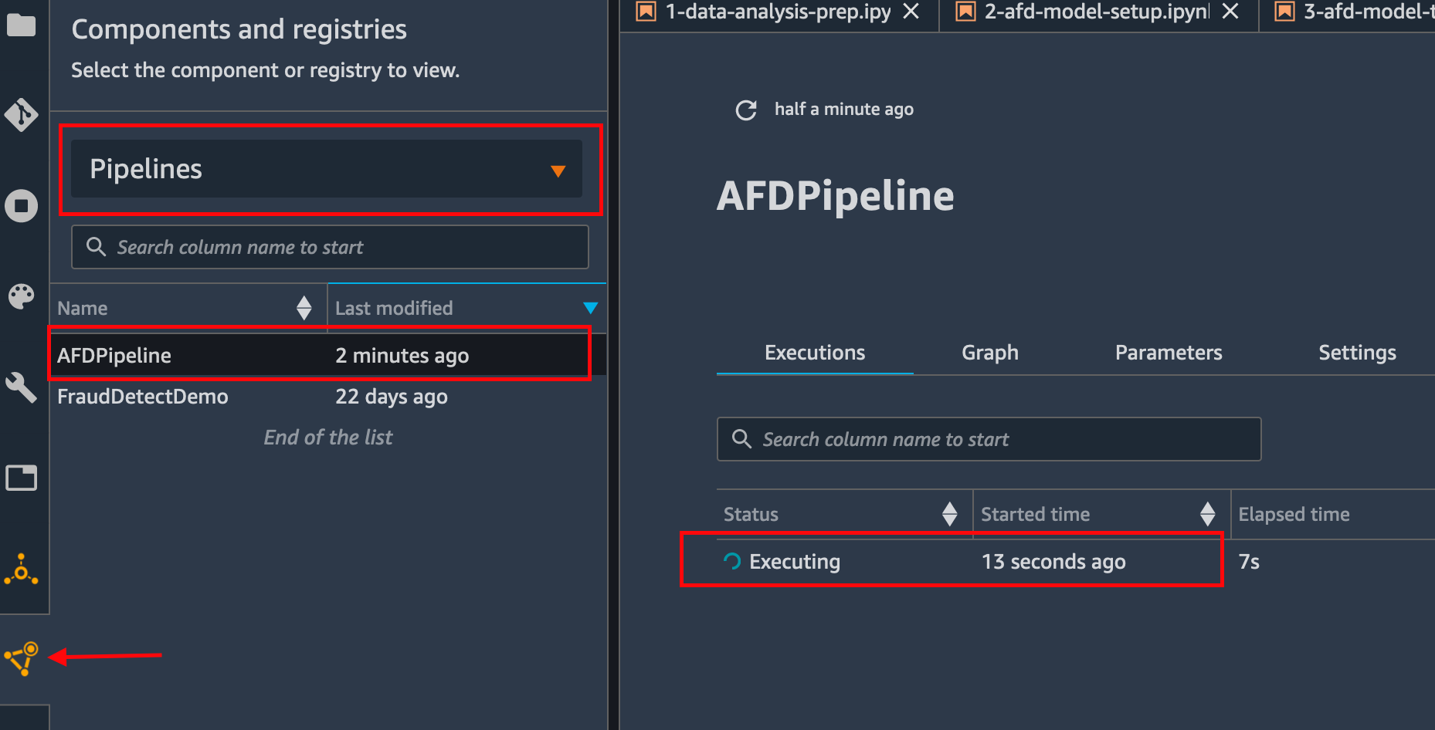Expand the Pipelines dropdown
1435x730 pixels.
(327, 168)
